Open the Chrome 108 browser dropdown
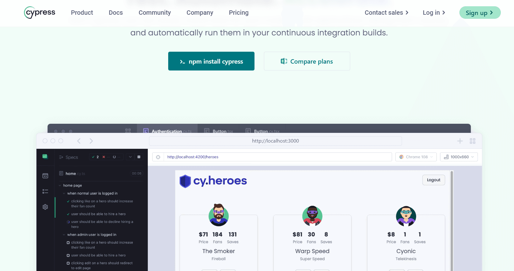 [416, 157]
